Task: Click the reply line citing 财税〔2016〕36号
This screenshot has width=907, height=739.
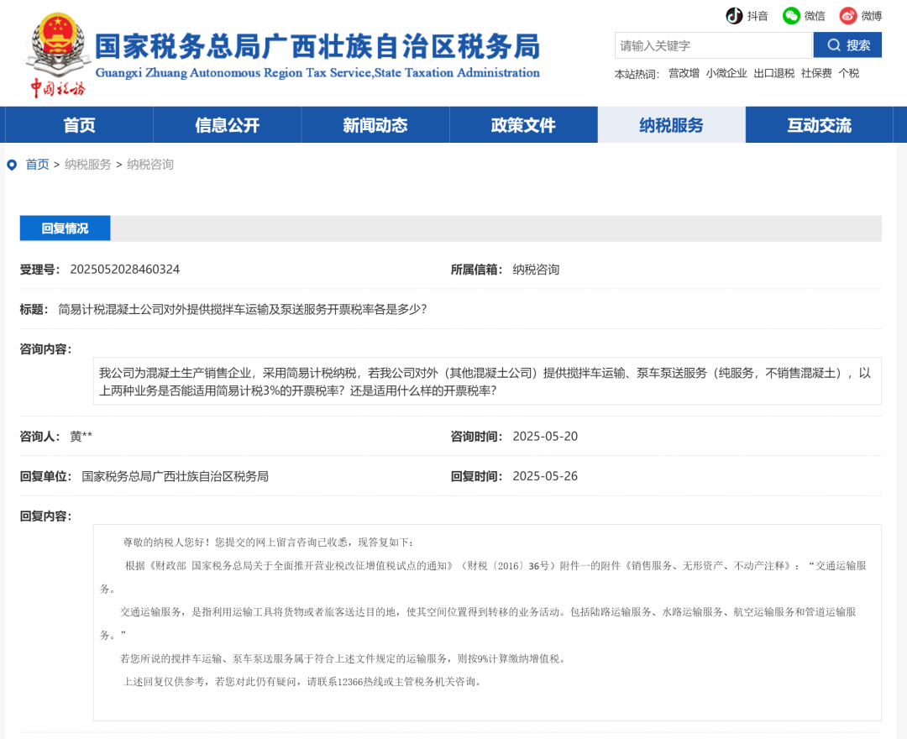Action: click(483, 577)
